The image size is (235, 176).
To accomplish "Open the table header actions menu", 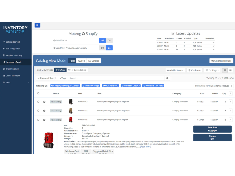I will pos(231,94).
